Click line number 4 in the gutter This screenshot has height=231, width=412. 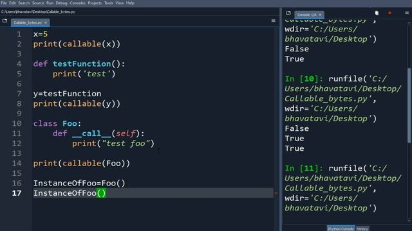pyautogui.click(x=19, y=64)
